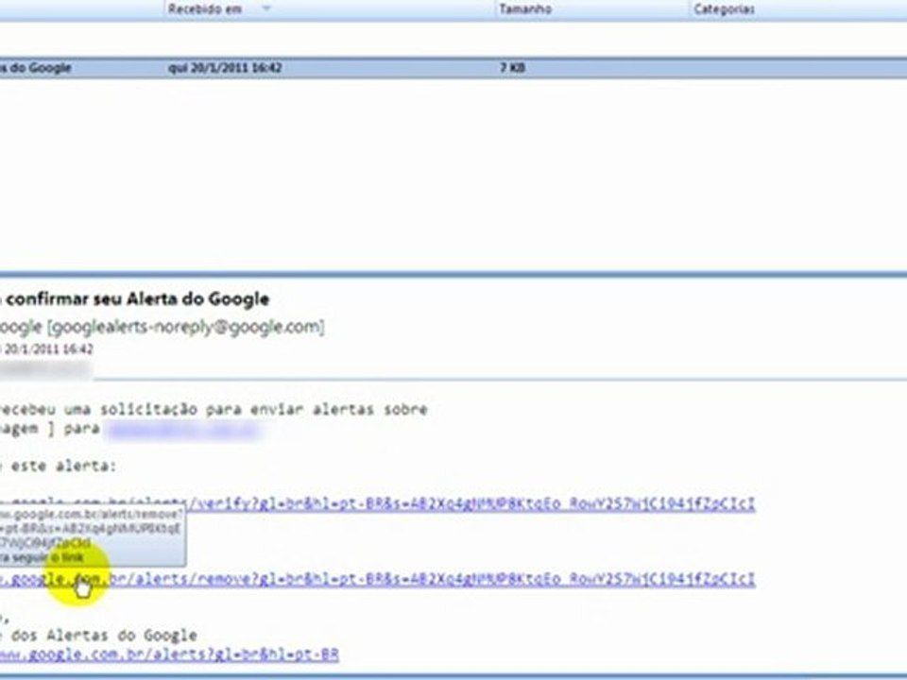Open the alerts/verify confirmation link
Viewport: 907px width, 680px height.
pos(378,503)
